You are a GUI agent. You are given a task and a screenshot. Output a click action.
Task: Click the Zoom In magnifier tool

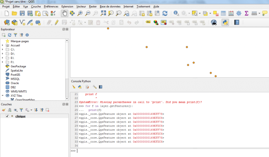[80, 13]
